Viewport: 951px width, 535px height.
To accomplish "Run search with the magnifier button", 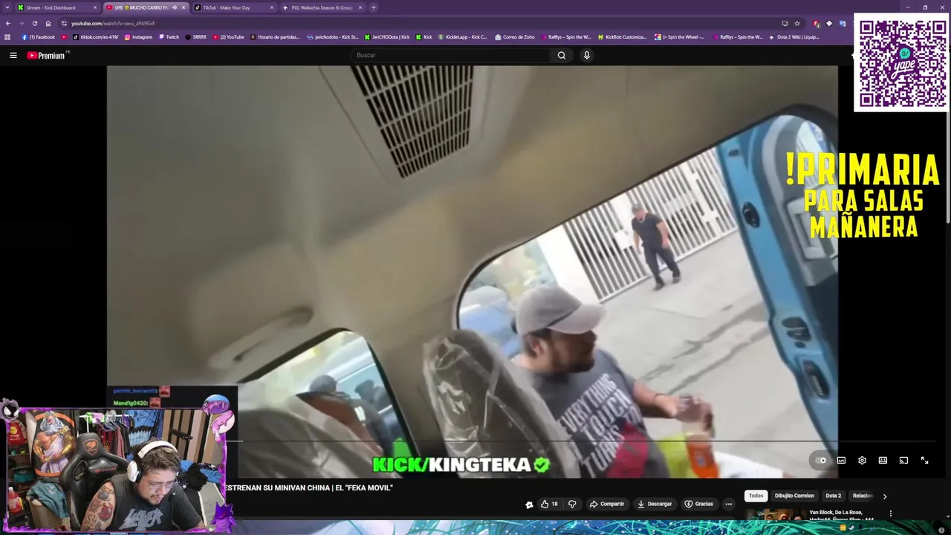I will click(562, 55).
